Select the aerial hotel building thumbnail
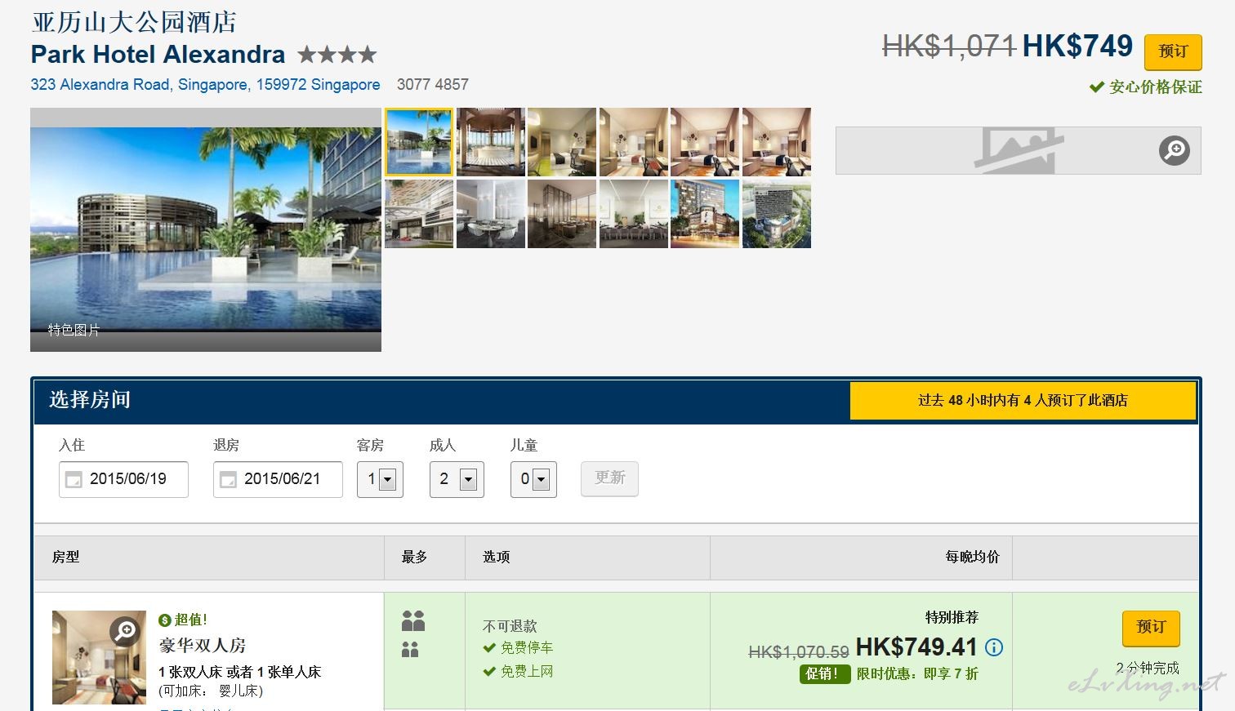Screen dimensions: 1235x711 [x=777, y=214]
